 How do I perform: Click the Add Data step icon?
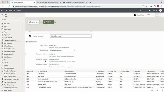point(2,24)
